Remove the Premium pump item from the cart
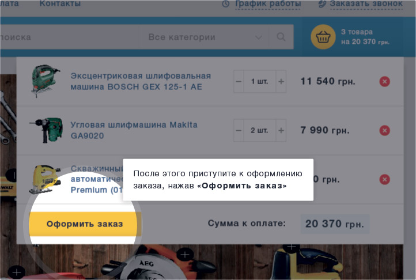The image size is (416, 280). click(384, 179)
